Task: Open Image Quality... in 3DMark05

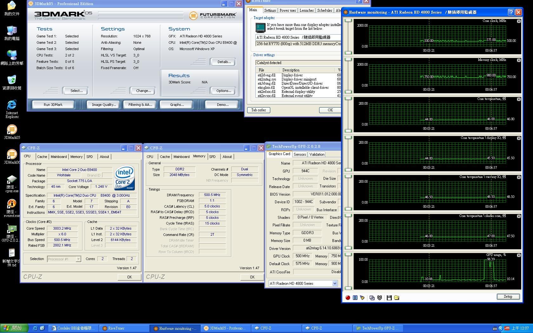Action: point(104,105)
